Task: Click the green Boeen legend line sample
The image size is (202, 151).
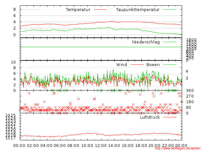Action: [170, 64]
